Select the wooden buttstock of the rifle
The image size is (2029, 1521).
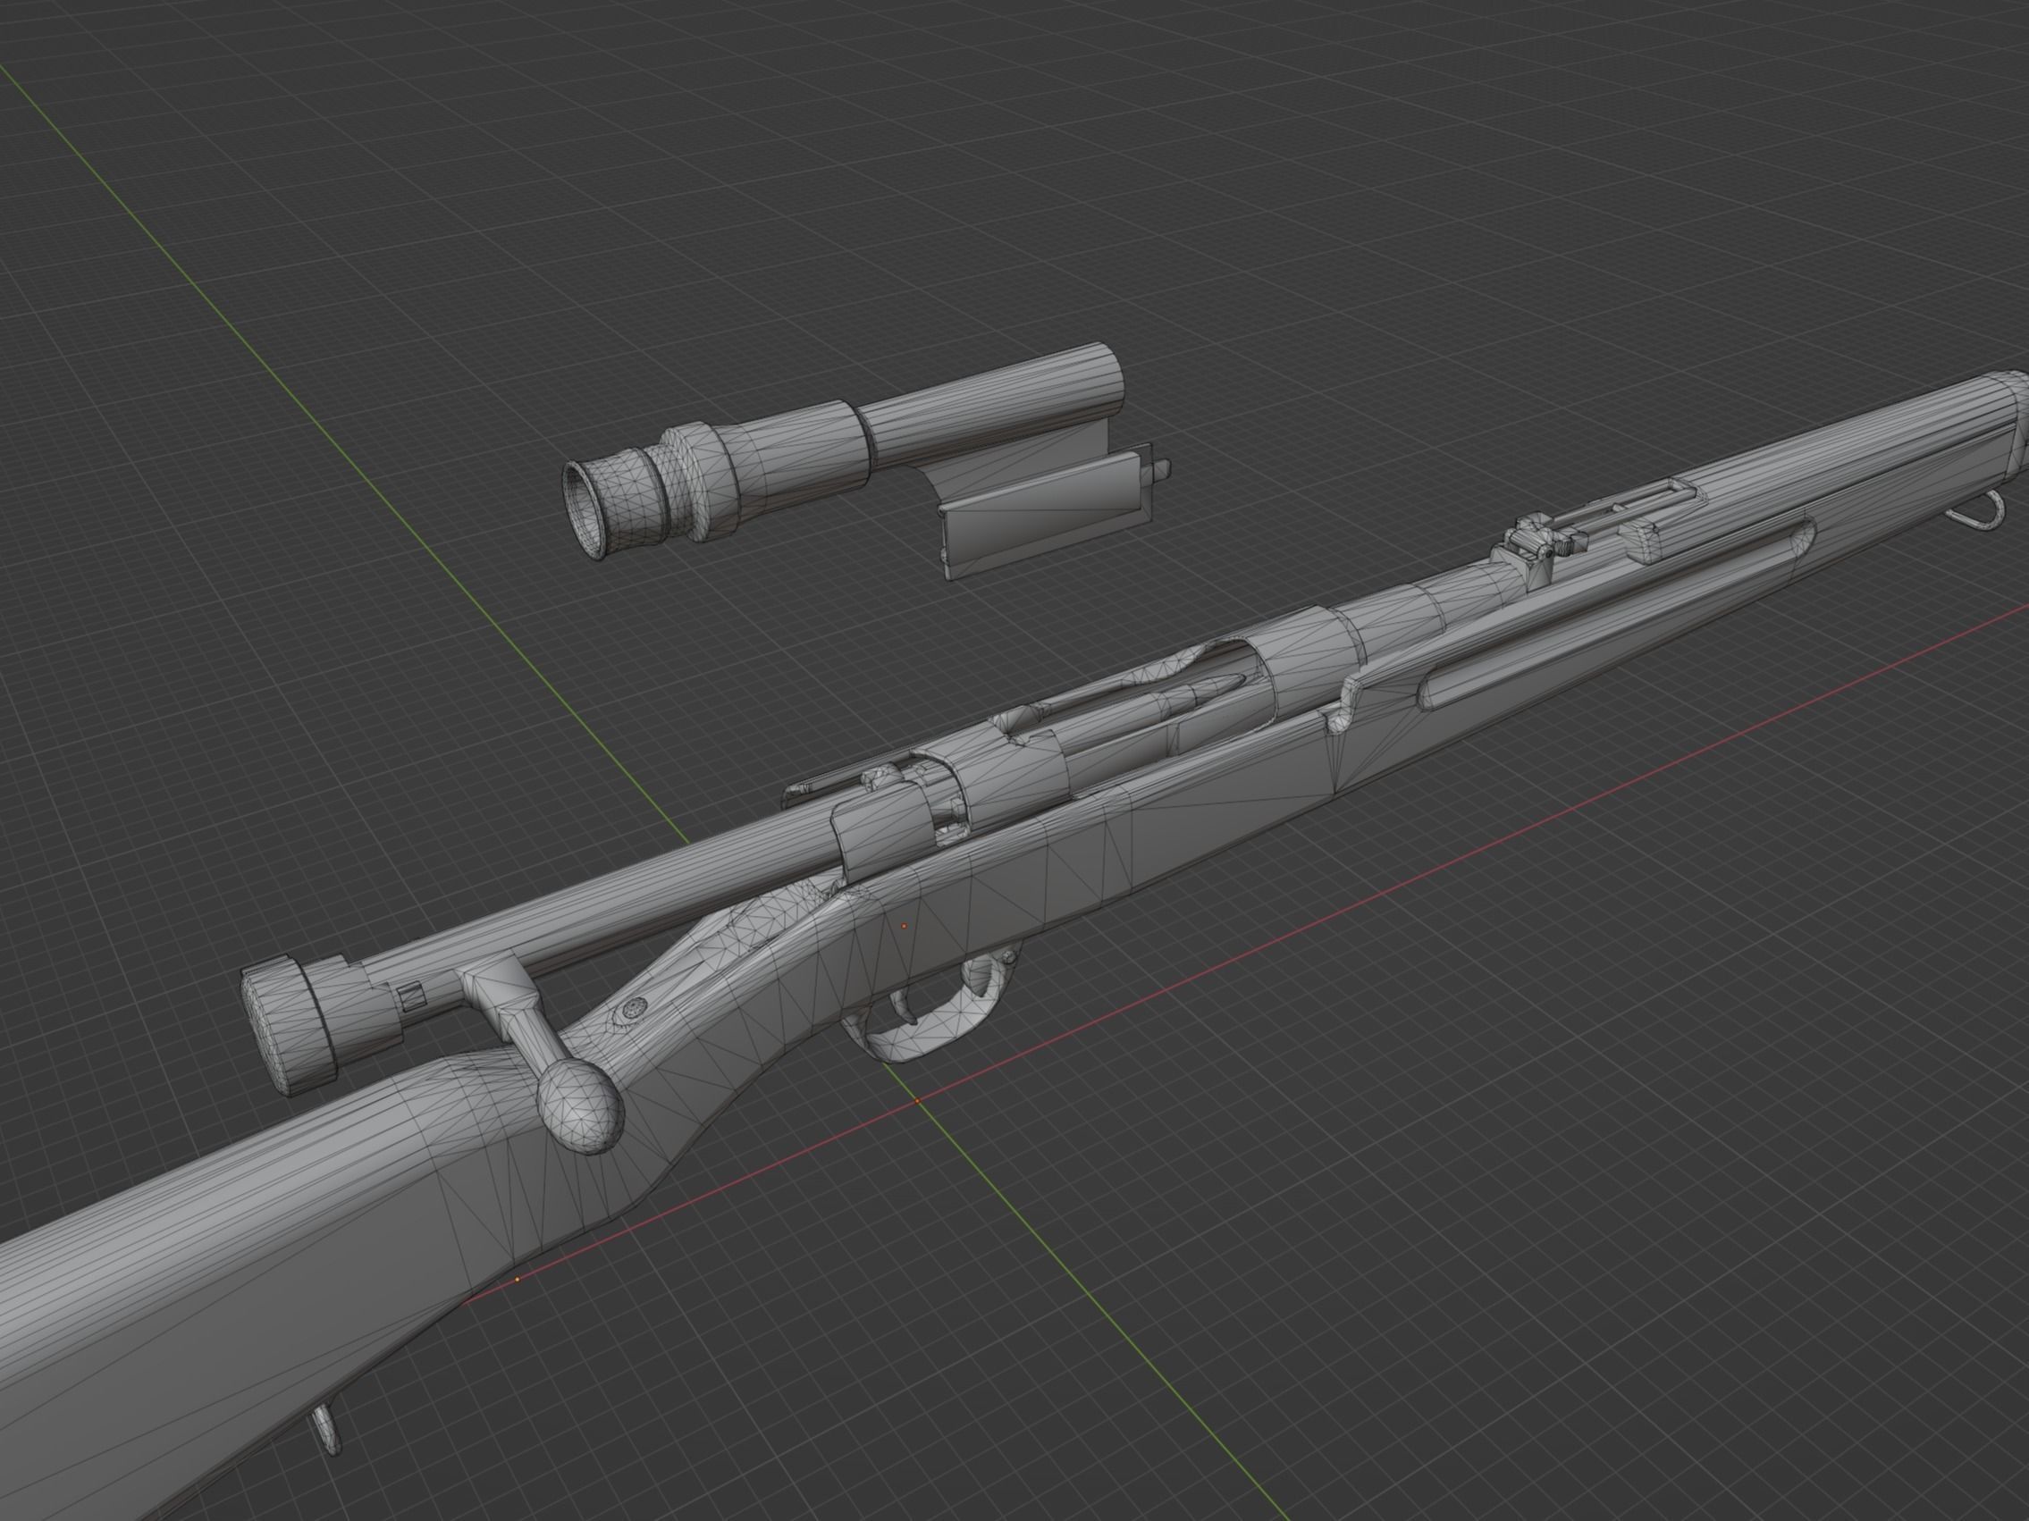pyautogui.click(x=230, y=1283)
